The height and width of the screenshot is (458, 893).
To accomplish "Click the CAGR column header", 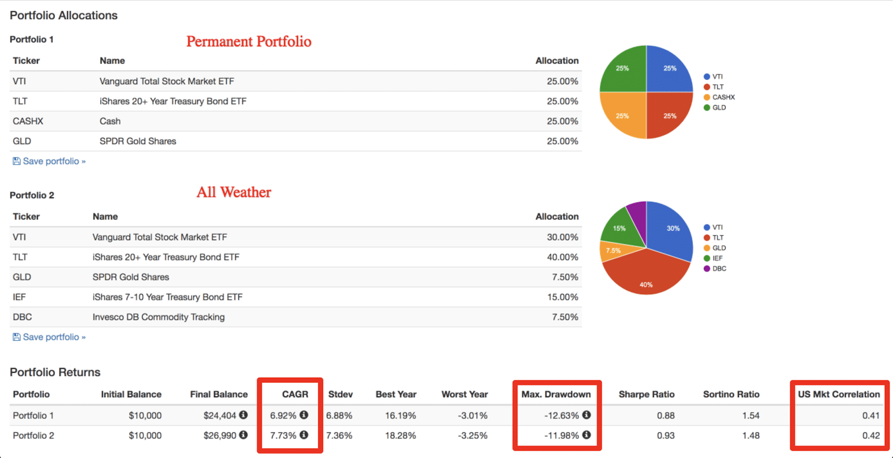I will coord(295,394).
